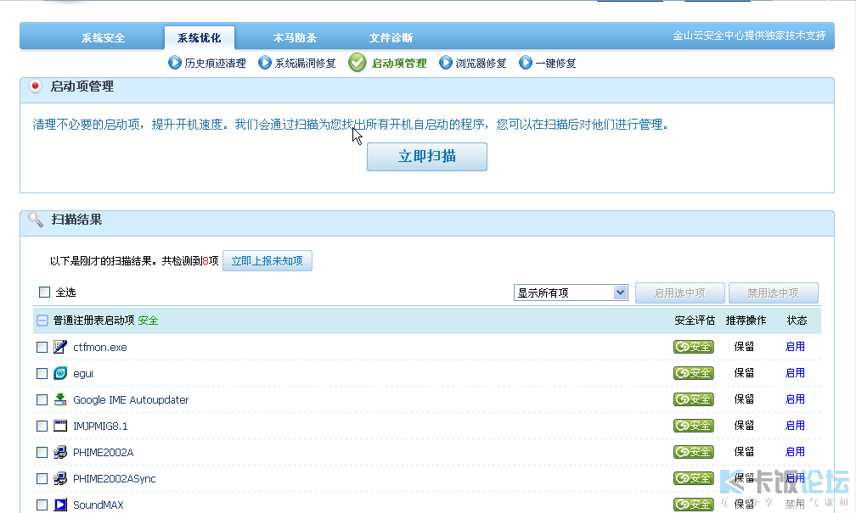Open the 历史痕迹清理 sub-page link
The height and width of the screenshot is (513, 856).
click(215, 64)
